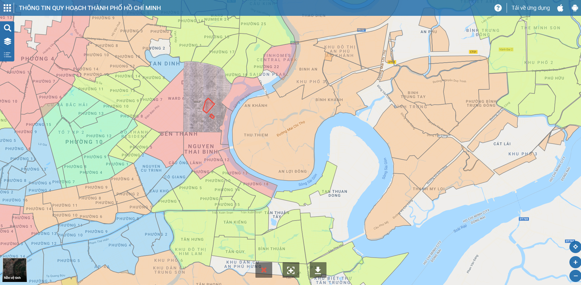Open the apps grid menu icon

click(7, 8)
